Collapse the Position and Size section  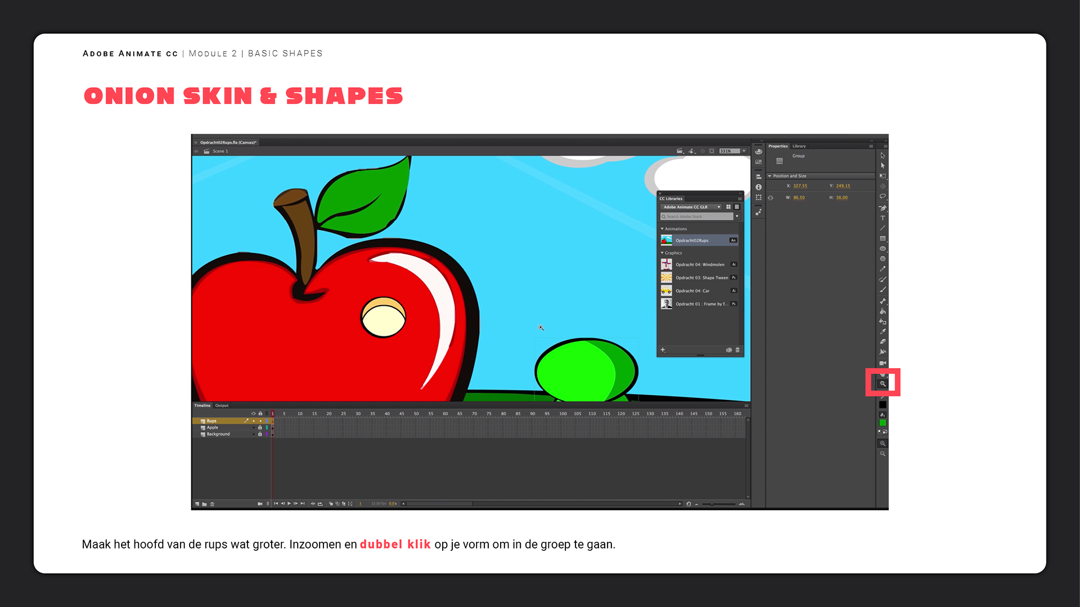tap(769, 176)
